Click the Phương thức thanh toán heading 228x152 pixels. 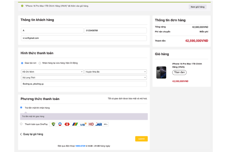tap(40, 99)
